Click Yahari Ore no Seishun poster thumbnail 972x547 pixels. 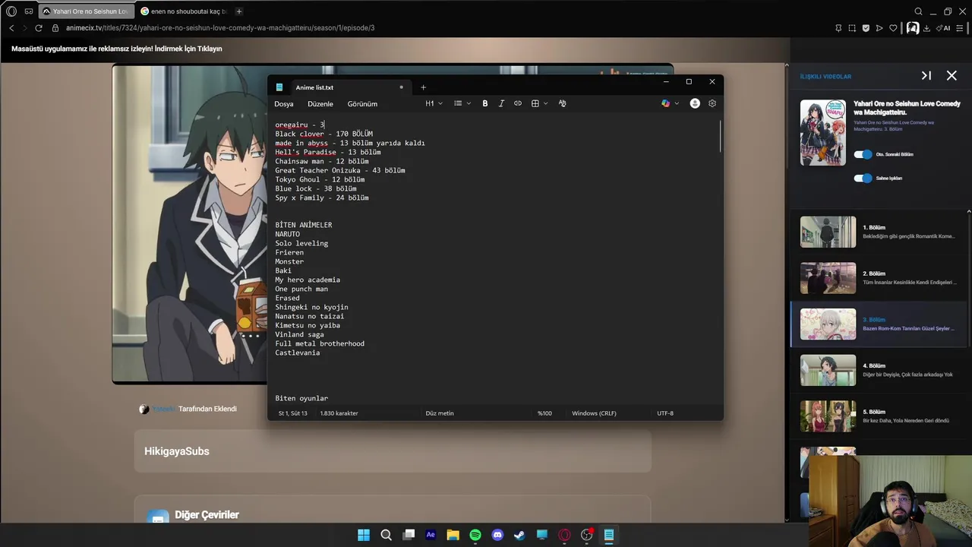[822, 132]
